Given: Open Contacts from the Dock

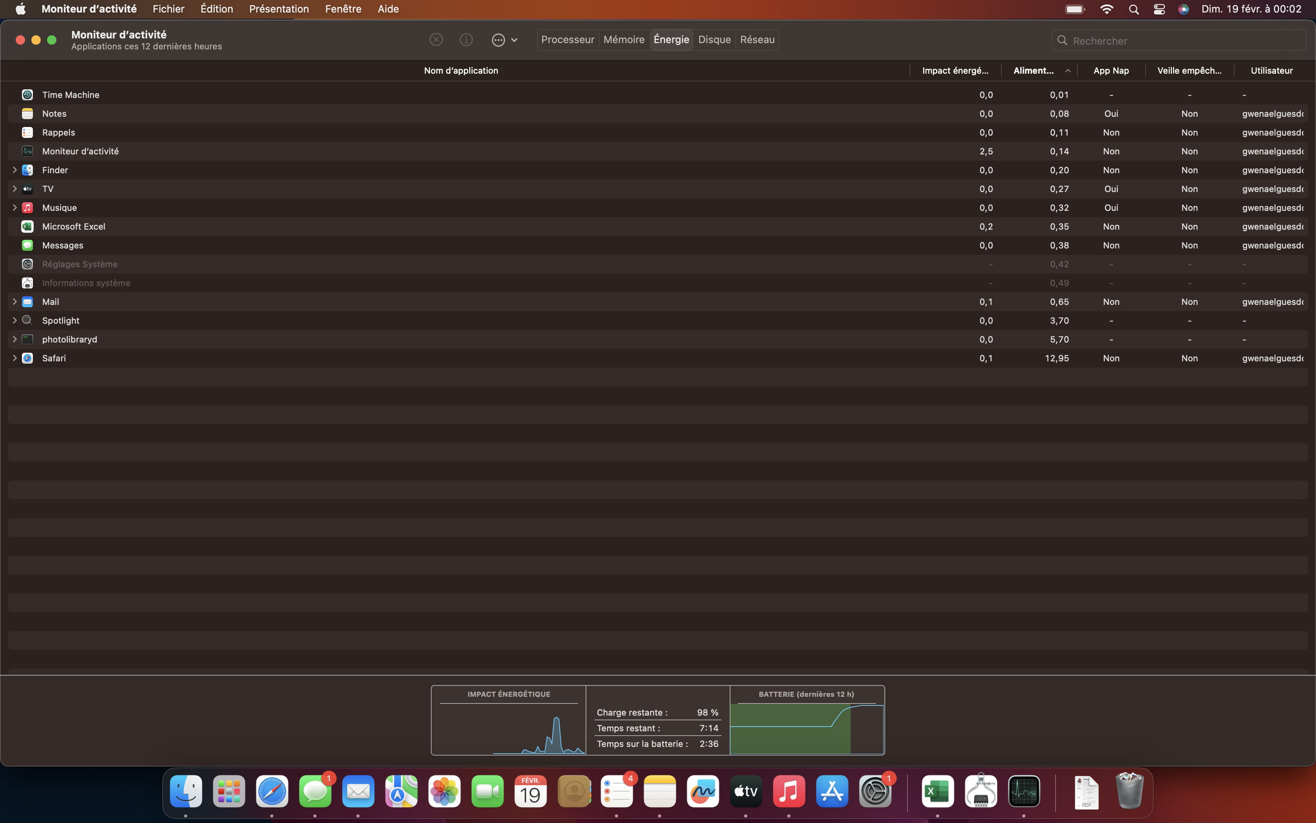Looking at the screenshot, I should 574,791.
